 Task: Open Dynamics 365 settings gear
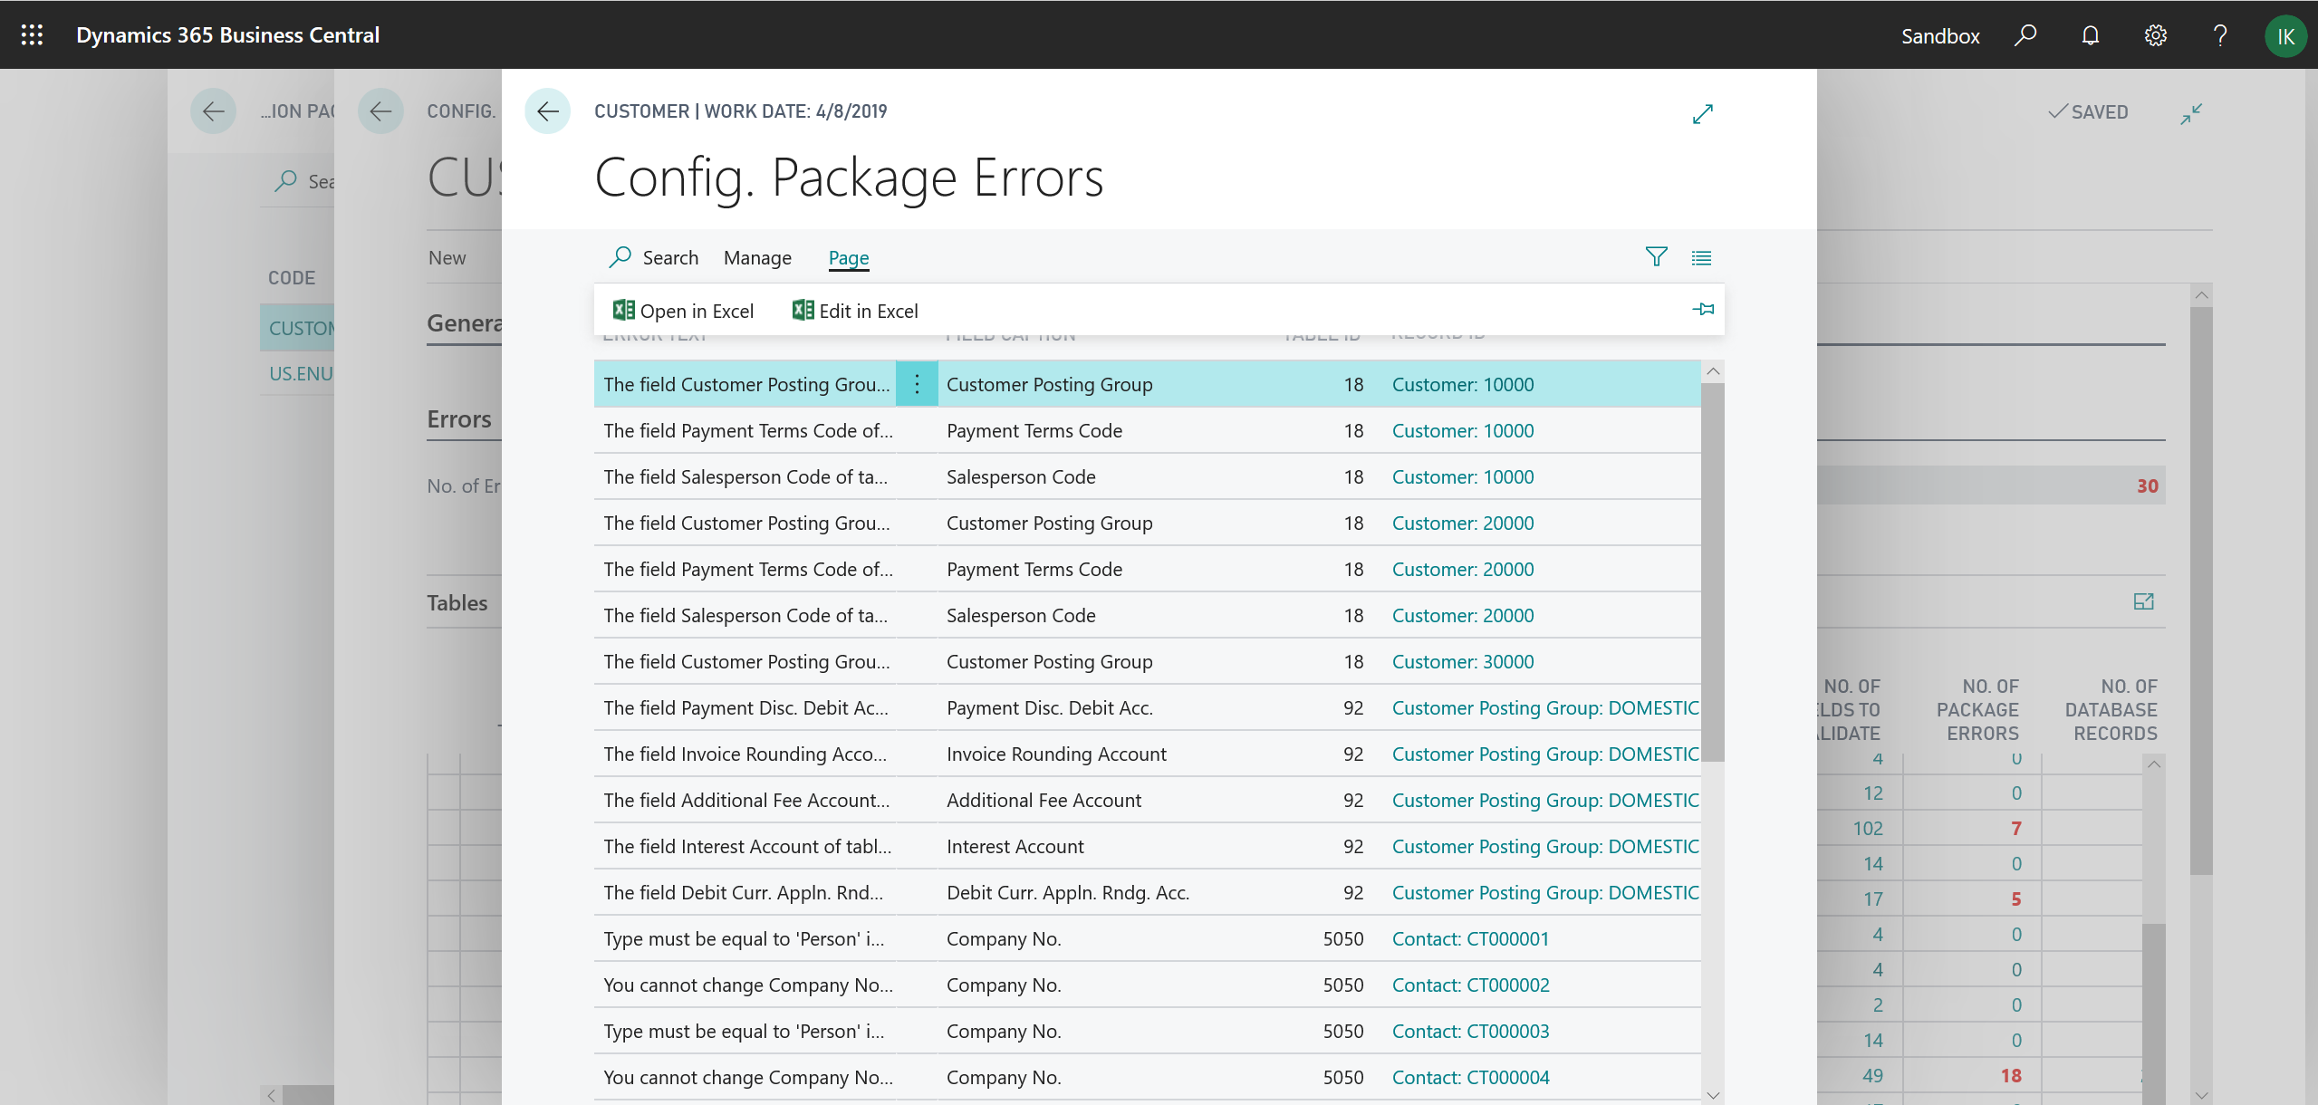pyautogui.click(x=2155, y=35)
